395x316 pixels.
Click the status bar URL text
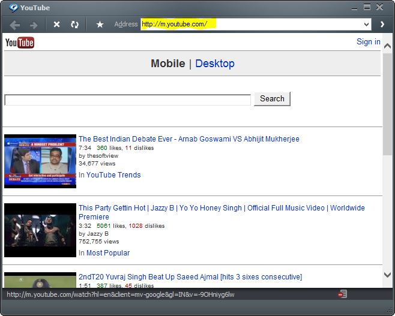point(121,294)
